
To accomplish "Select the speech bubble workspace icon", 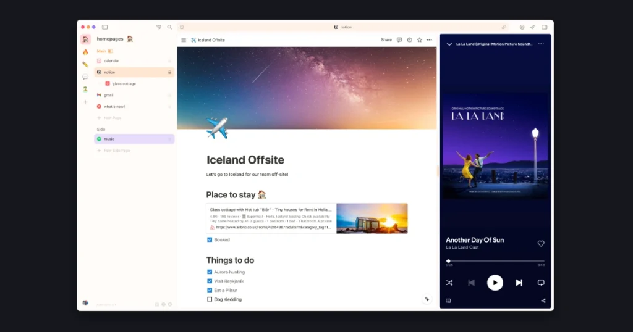I will [x=85, y=77].
